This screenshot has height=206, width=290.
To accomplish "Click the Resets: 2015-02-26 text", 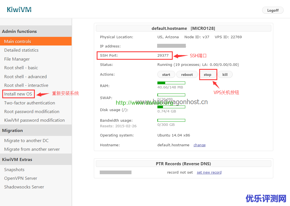I will (x=118, y=126).
